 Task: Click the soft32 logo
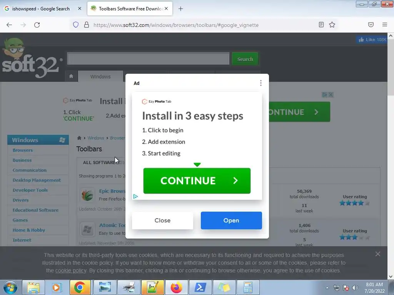pyautogui.click(x=32, y=58)
